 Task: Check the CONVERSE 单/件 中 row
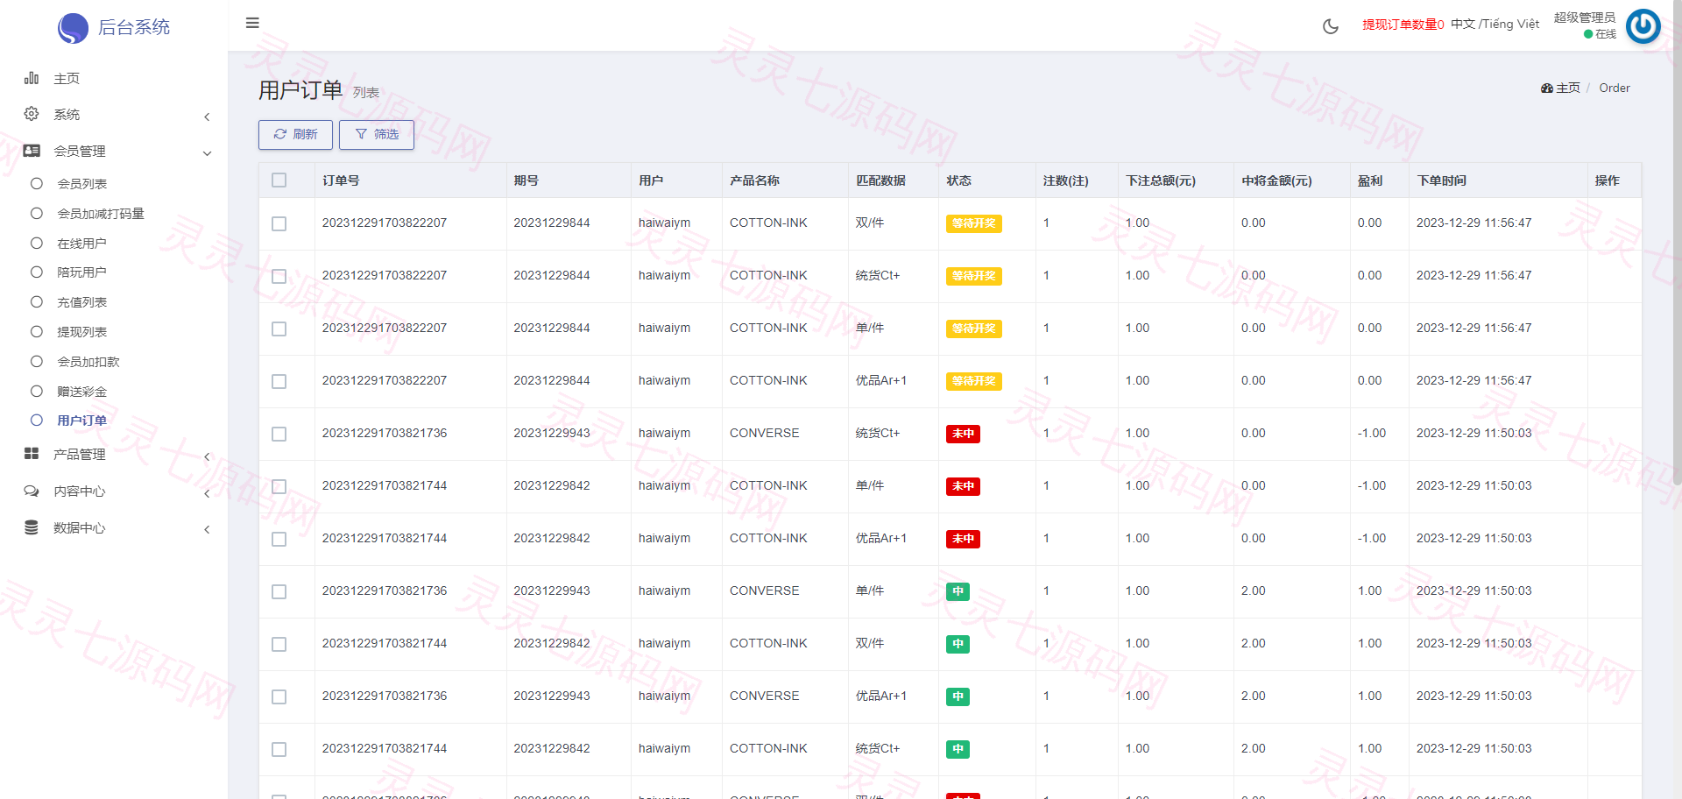click(x=279, y=591)
